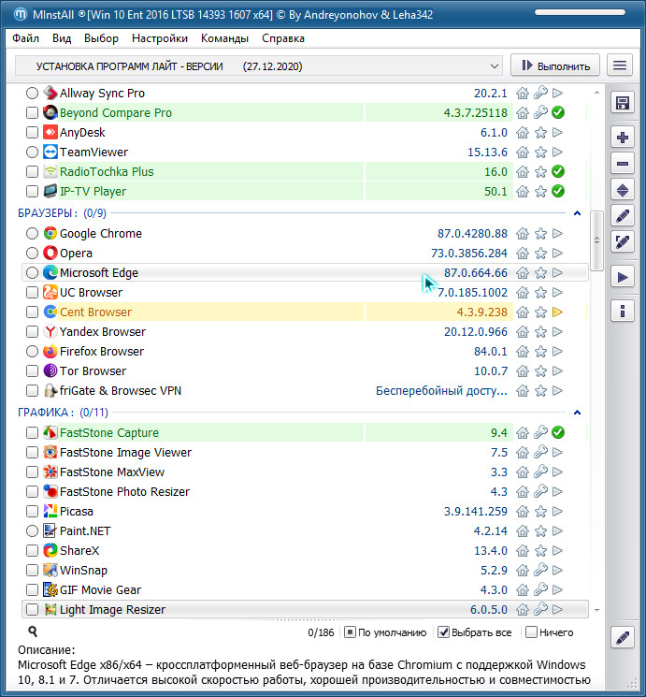This screenshot has width=646, height=697.
Task: Toggle the 'По умолчанию' checkbox
Action: [350, 632]
